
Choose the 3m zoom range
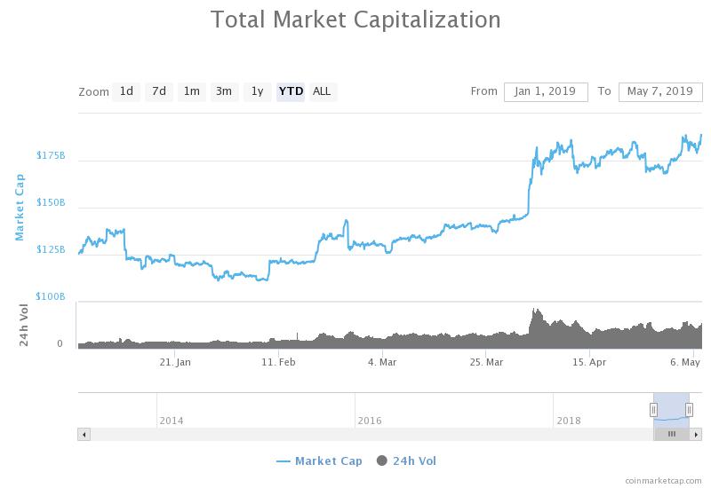click(224, 91)
